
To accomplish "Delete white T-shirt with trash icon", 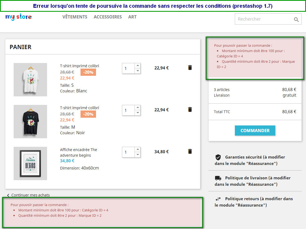I will (190, 68).
